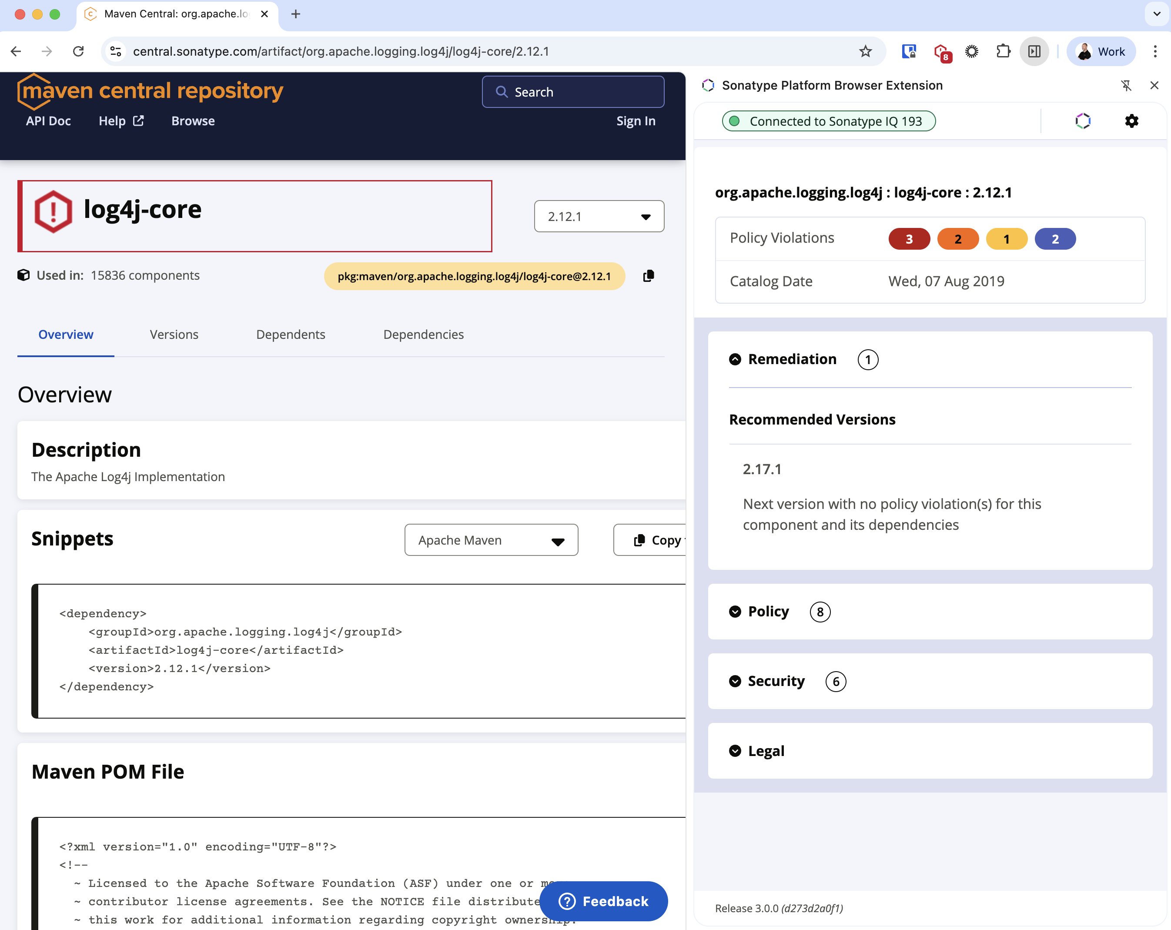1171x930 pixels.
Task: Open the Apache Maven snippet dropdown
Action: pos(491,540)
